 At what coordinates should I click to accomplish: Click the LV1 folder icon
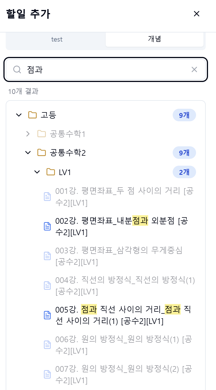[x=50, y=172]
